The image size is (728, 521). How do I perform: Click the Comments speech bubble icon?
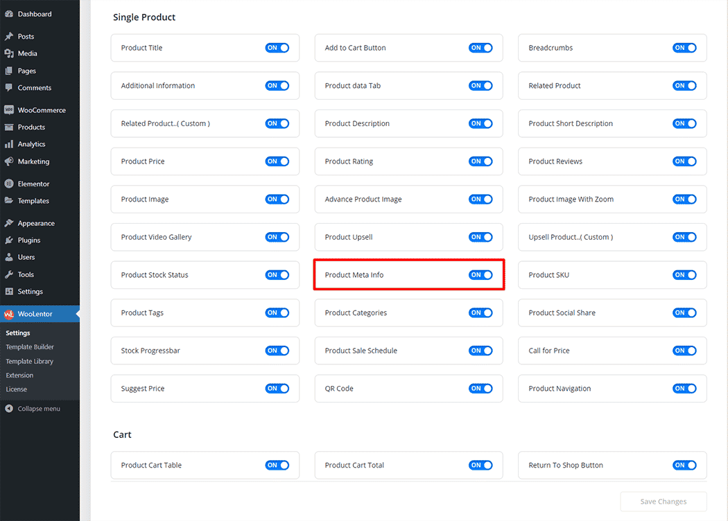(9, 88)
